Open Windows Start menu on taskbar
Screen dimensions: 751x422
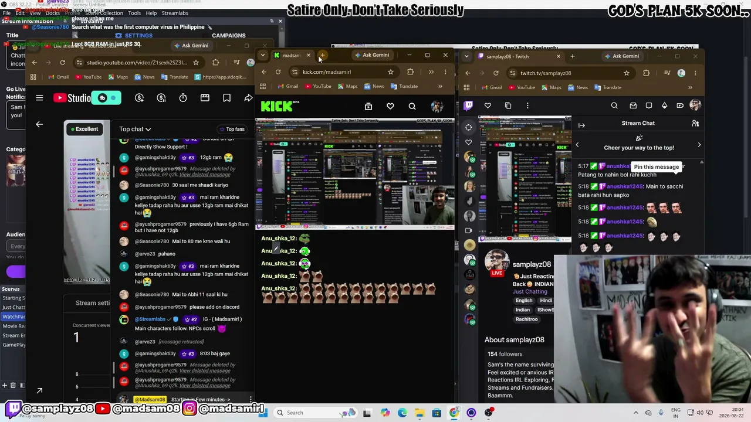pos(263,413)
